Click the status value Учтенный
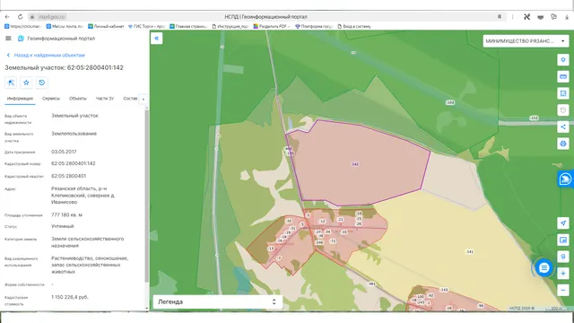This screenshot has width=574, height=323. pos(63,226)
